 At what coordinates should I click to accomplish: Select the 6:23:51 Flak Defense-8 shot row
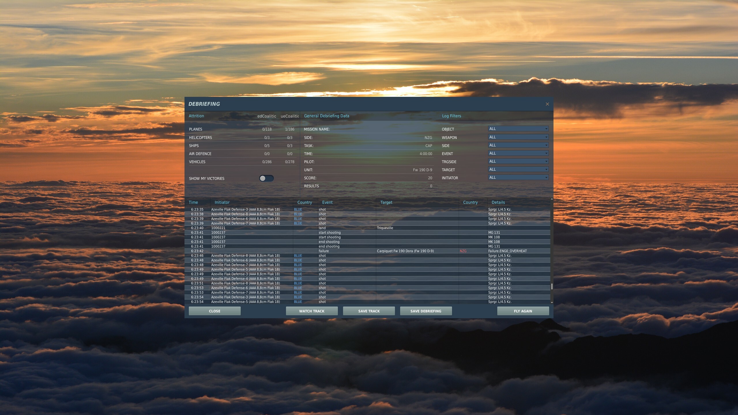pyautogui.click(x=367, y=283)
